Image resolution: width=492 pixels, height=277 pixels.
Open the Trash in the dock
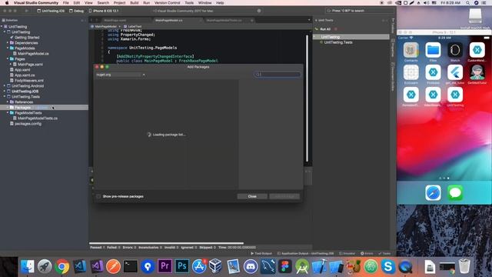coord(464,267)
